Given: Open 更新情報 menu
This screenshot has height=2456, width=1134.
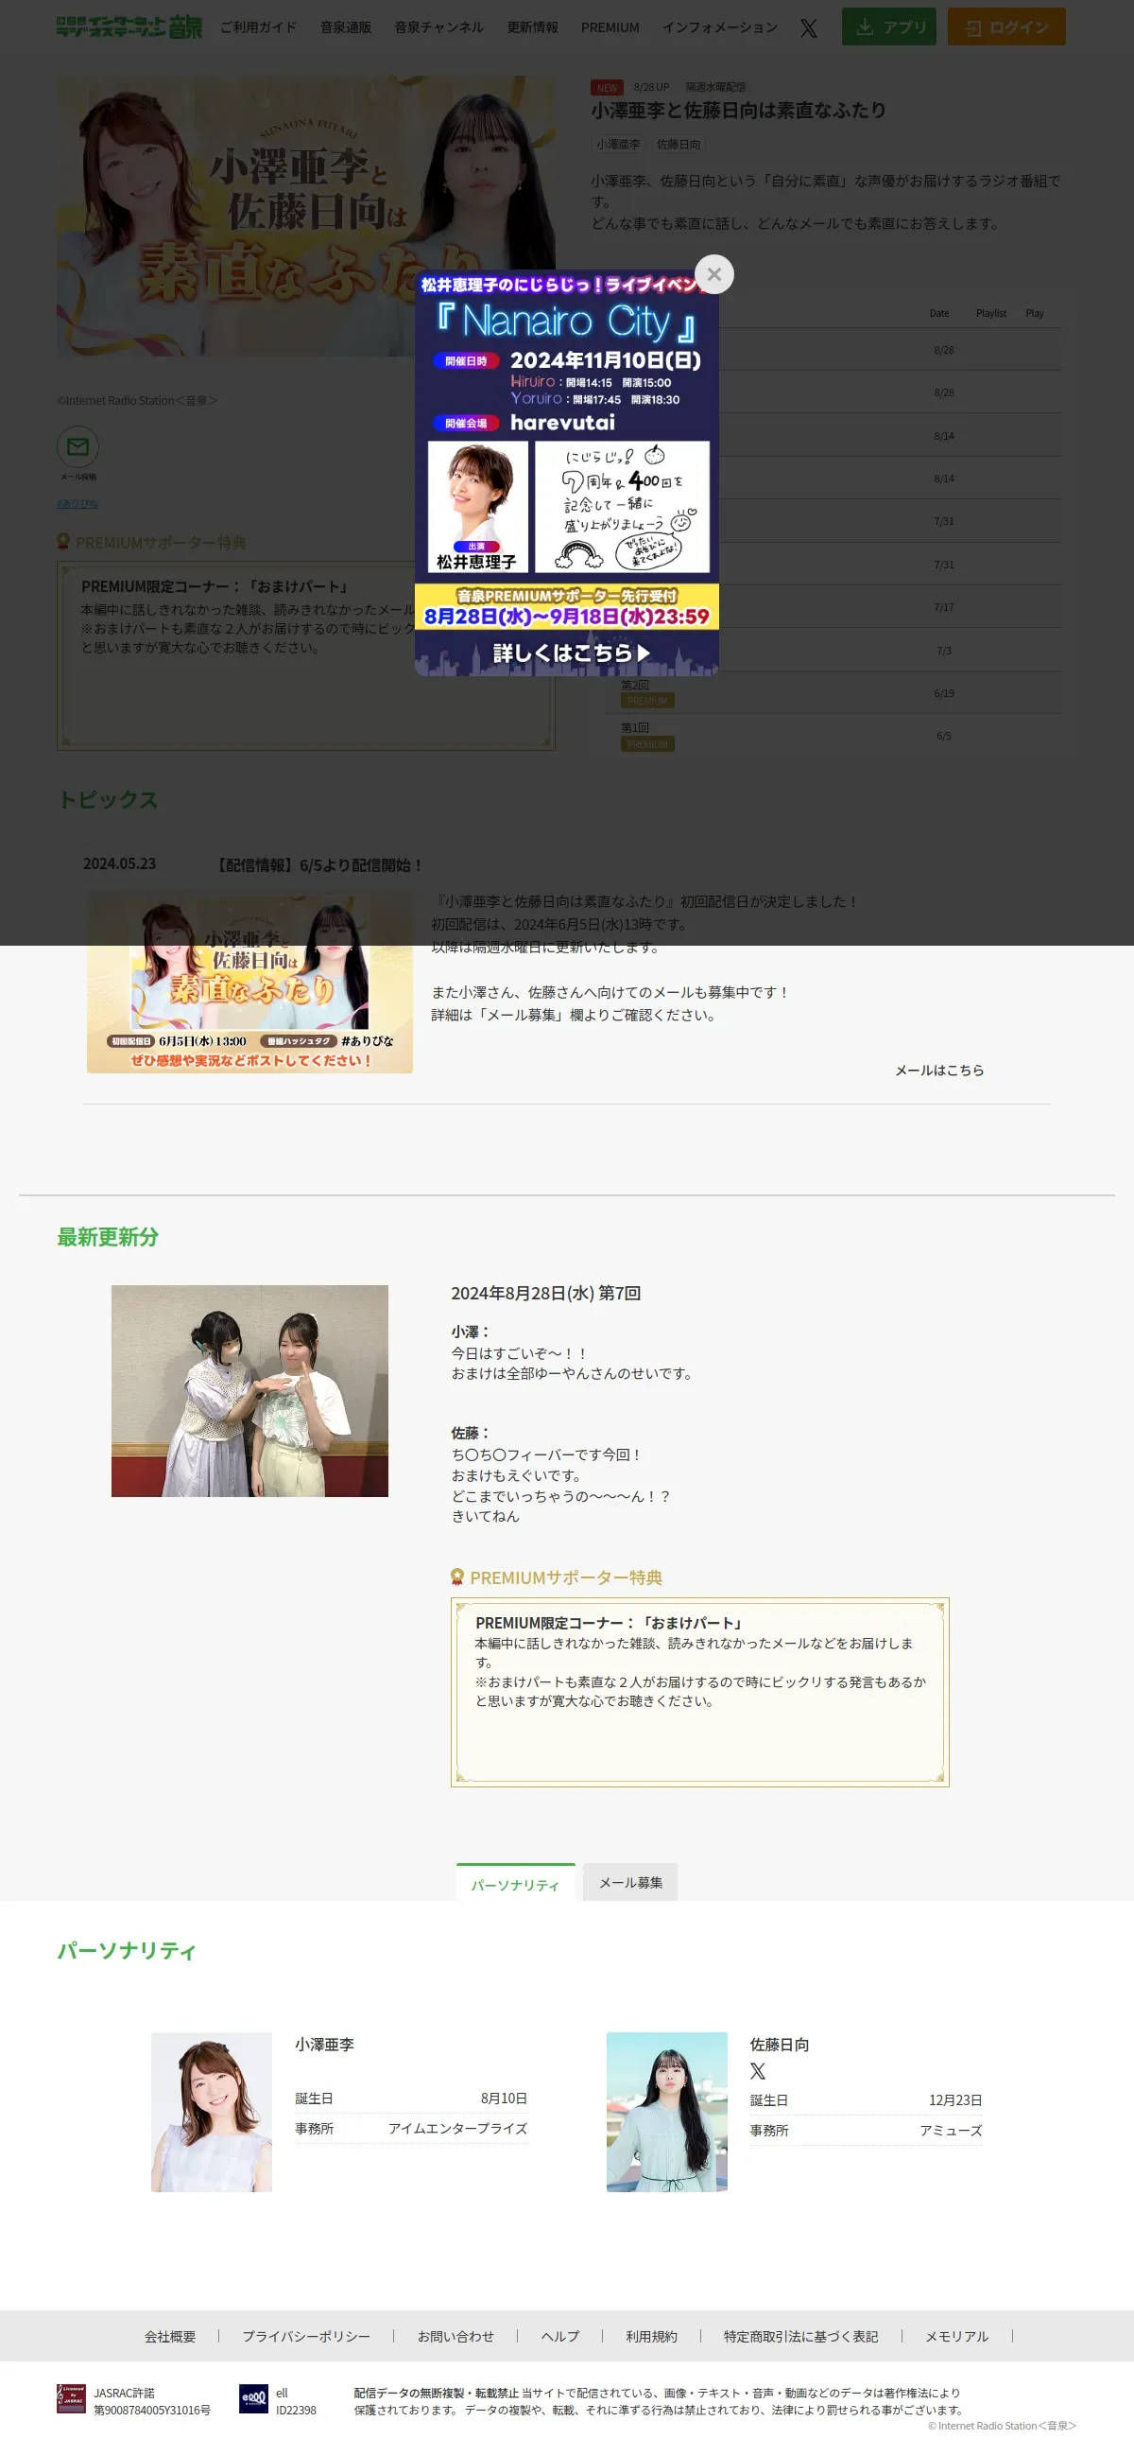Looking at the screenshot, I should (x=533, y=27).
